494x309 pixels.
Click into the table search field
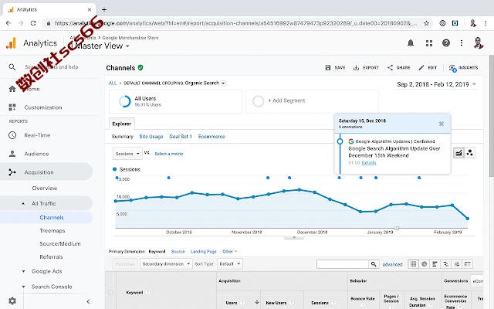click(x=343, y=264)
